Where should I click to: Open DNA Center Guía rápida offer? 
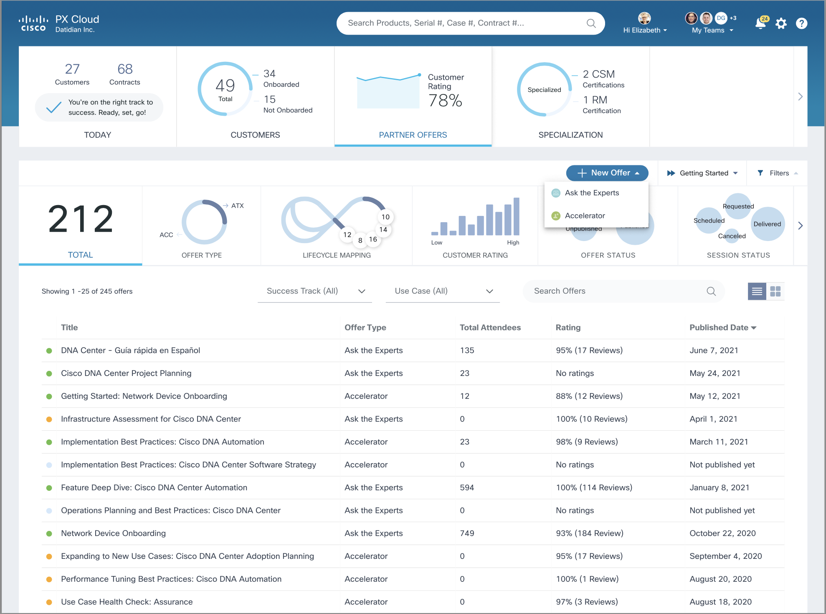pyautogui.click(x=130, y=350)
